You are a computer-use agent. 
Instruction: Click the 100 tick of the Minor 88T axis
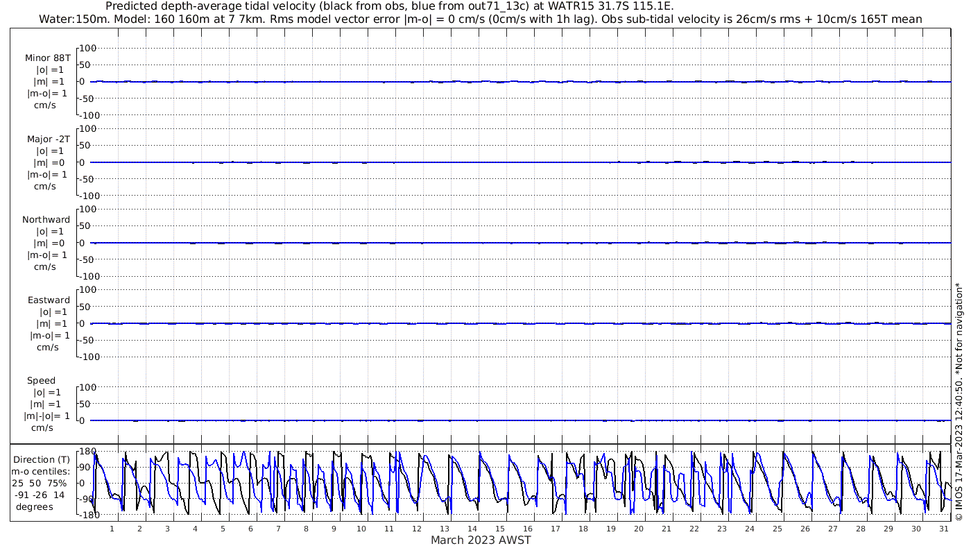(87, 48)
